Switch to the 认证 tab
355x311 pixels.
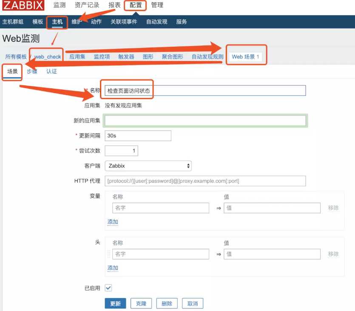pyautogui.click(x=51, y=71)
